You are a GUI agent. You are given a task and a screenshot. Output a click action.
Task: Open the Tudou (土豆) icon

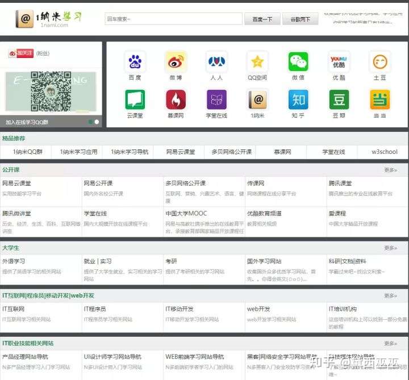tap(380, 62)
